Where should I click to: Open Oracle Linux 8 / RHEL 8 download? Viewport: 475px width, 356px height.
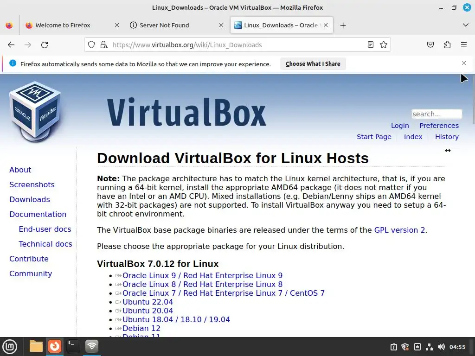point(202,284)
